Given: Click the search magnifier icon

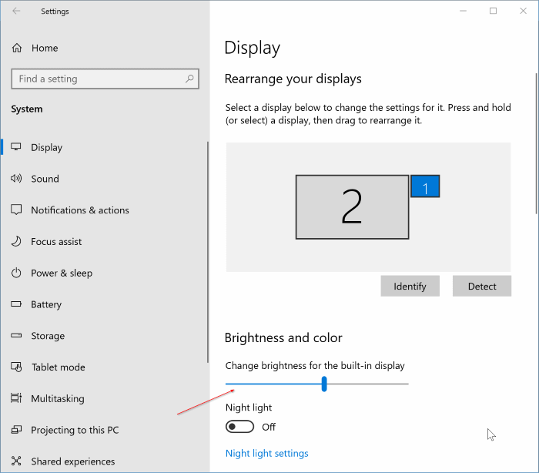Looking at the screenshot, I should (x=189, y=79).
